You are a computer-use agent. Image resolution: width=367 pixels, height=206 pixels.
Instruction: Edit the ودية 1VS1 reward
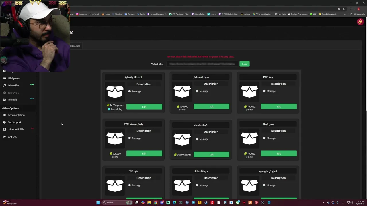tap(279, 106)
